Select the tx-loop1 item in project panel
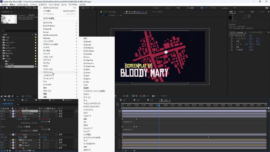This screenshot has width=270, height=152. pyautogui.click(x=11, y=64)
